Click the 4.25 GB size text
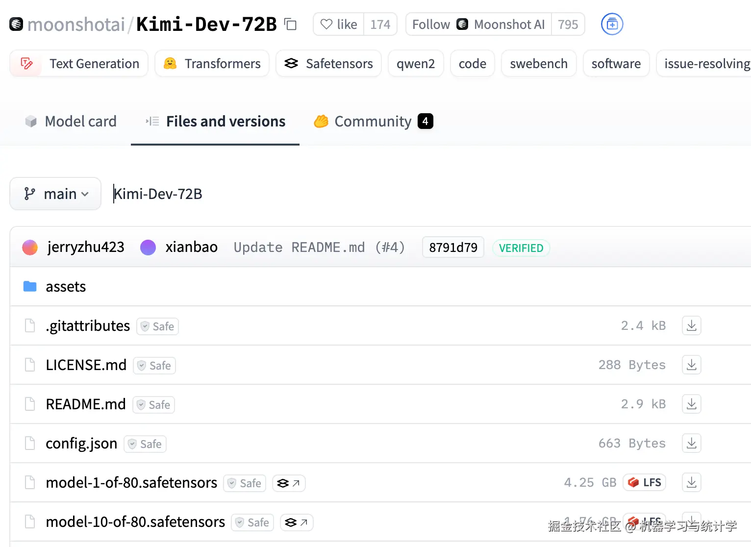The width and height of the screenshot is (751, 547). coord(590,482)
